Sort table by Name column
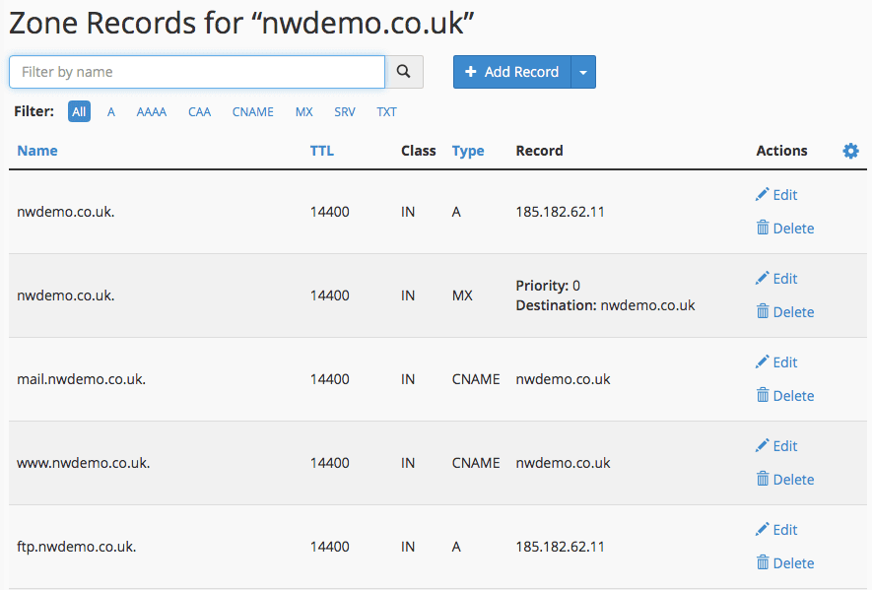The width and height of the screenshot is (872, 590). (x=37, y=151)
